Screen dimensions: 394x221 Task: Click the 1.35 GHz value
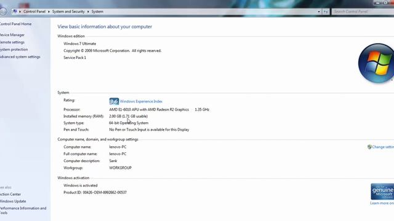click(x=202, y=110)
